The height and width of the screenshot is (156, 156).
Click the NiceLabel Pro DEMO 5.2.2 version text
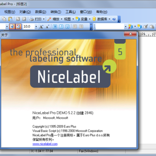tap(63, 113)
